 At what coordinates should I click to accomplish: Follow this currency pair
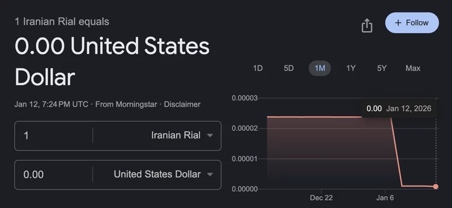412,23
